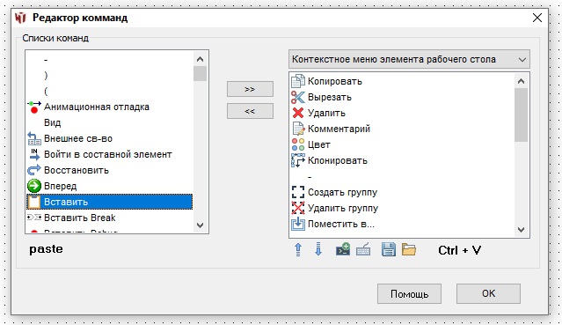The image size is (562, 325).
Task: Select the Копировать entry icon
Action: (x=298, y=81)
